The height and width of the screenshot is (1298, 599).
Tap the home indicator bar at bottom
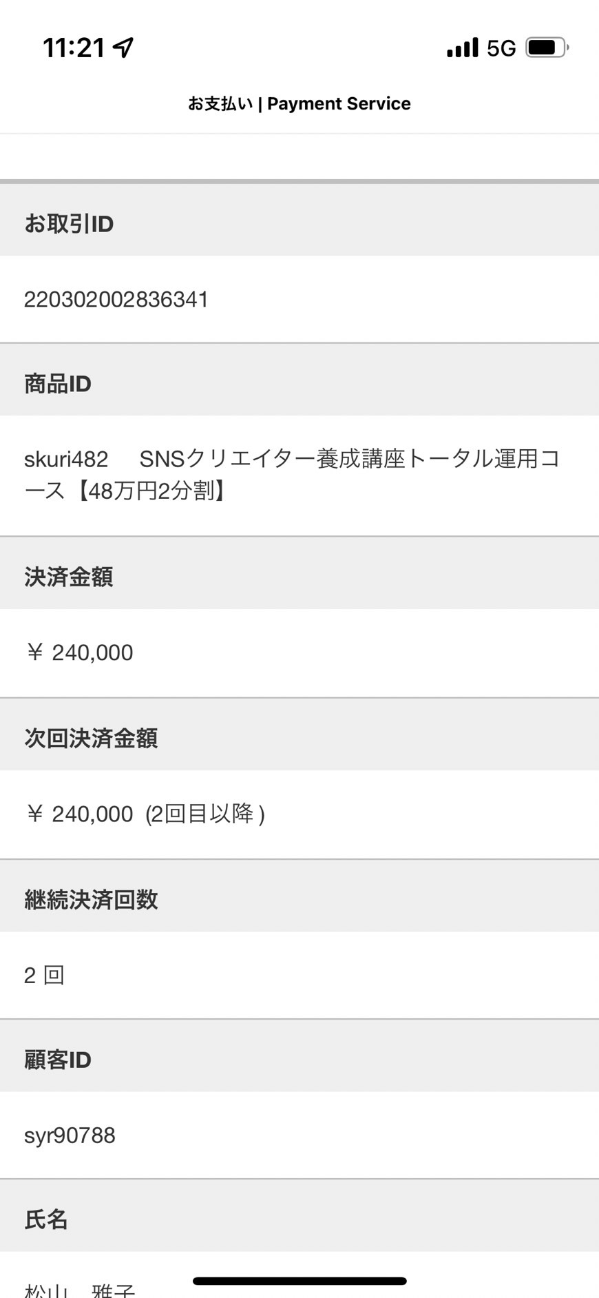[x=299, y=1281]
